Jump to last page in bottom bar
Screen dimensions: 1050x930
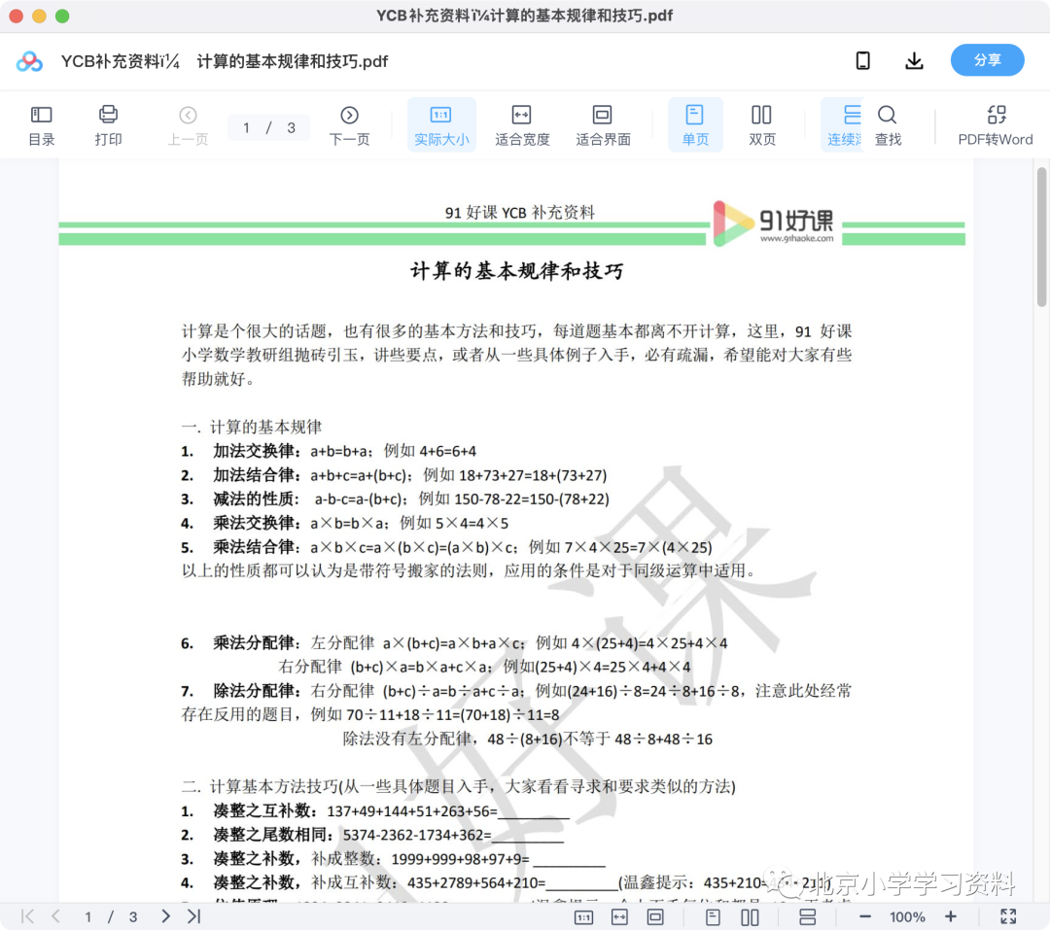coord(194,916)
